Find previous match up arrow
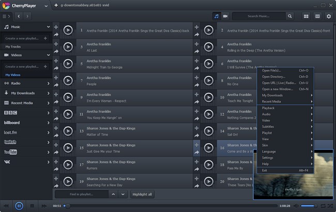This screenshot has width=336, height=212. click(113, 194)
